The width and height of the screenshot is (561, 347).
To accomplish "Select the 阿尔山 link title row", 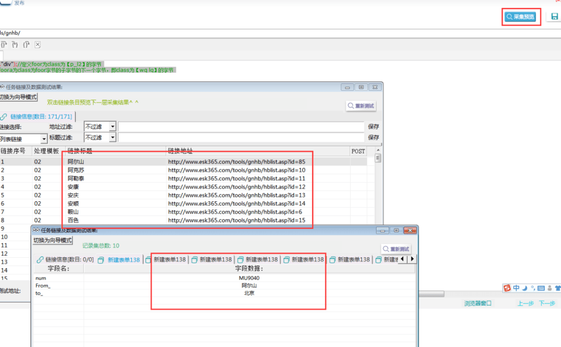I will tap(76, 162).
